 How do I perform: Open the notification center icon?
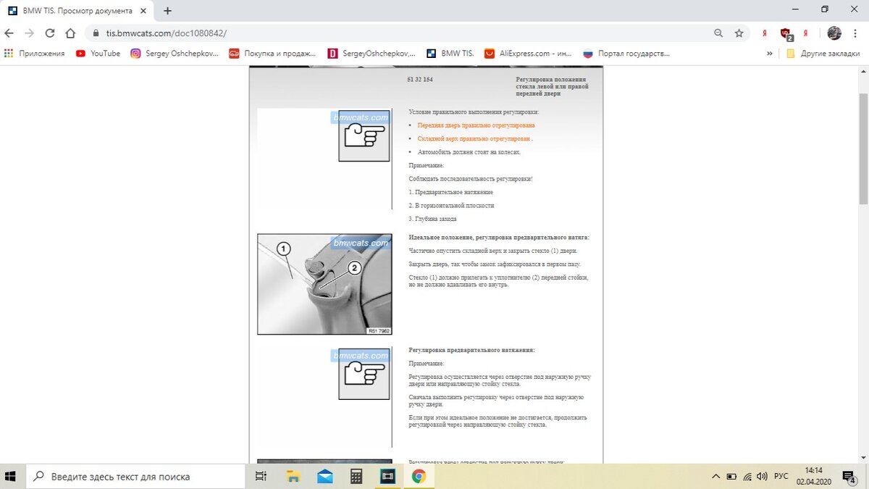[x=850, y=476]
